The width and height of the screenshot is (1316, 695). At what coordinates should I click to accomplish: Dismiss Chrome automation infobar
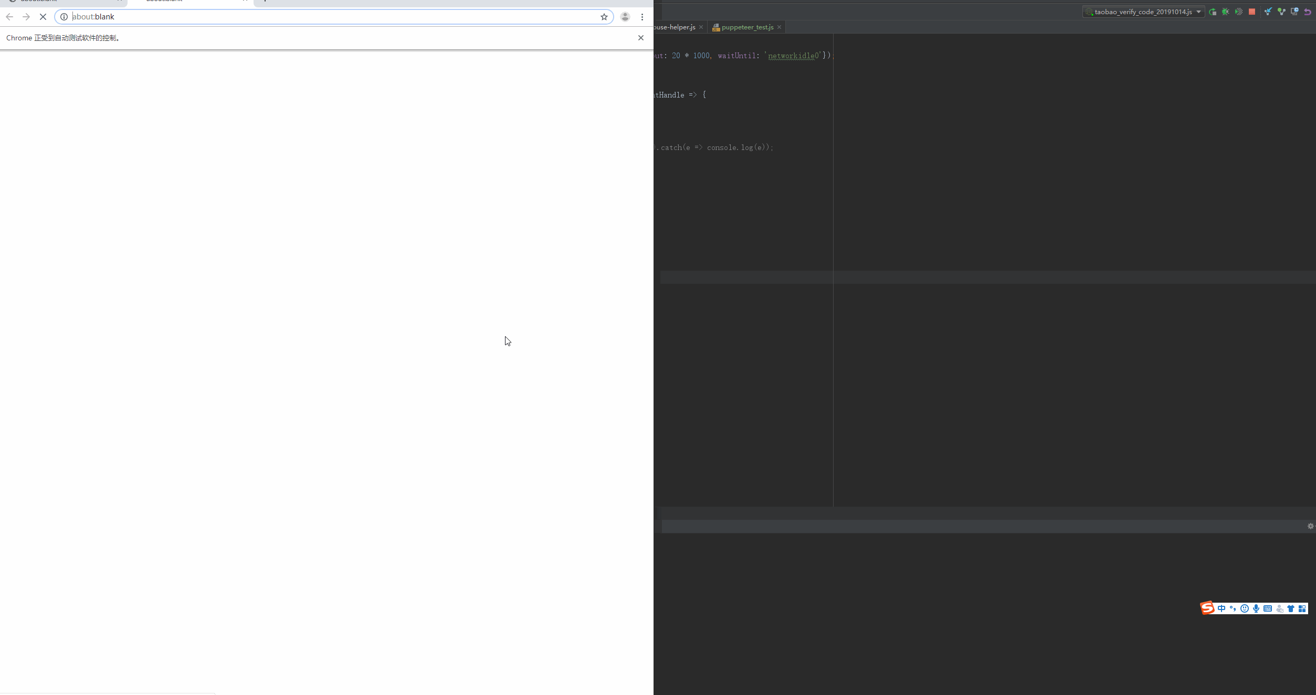pyautogui.click(x=641, y=38)
